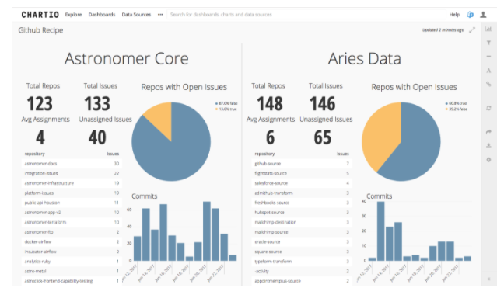Click the Total Repos value 123
This screenshot has height=295, width=504.
pos(40,103)
